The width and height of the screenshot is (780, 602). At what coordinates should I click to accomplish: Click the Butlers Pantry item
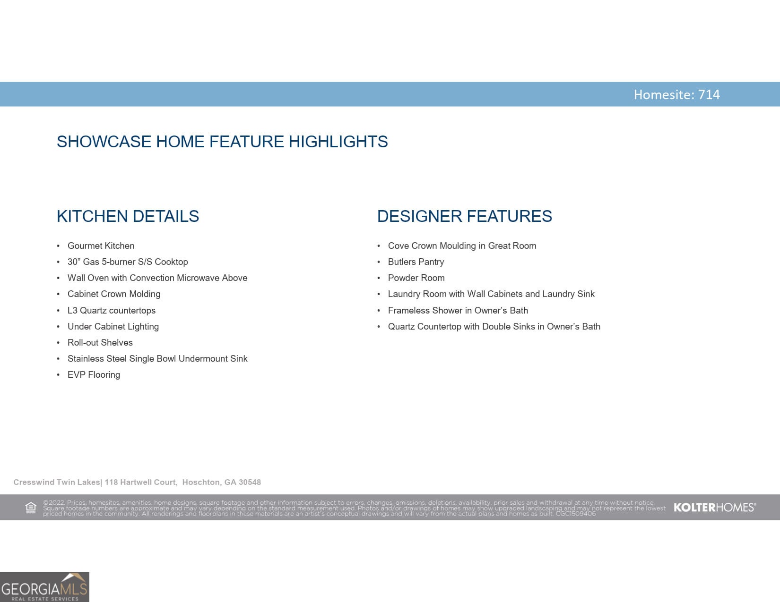416,262
